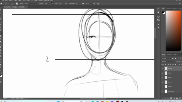Click foreground color swatch in Color panel
Viewport: 182px width, 102px height.
pos(163,12)
